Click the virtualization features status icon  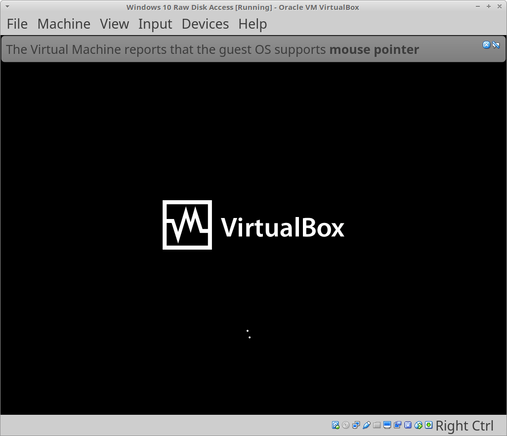coord(408,425)
